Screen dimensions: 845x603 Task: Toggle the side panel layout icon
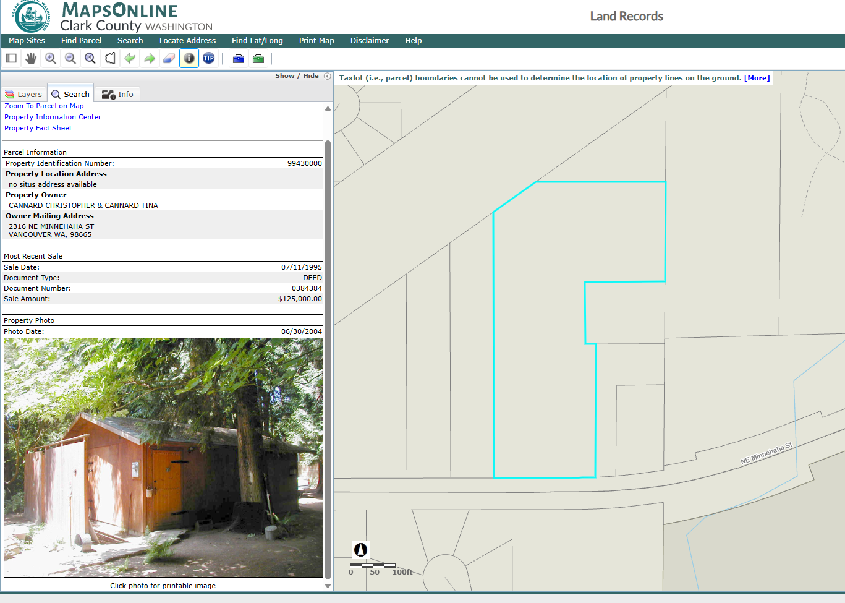[x=11, y=58]
